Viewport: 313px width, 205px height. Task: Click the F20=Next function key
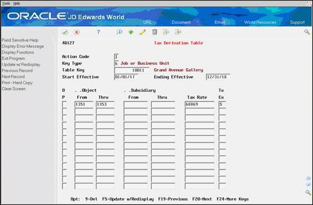click(202, 199)
